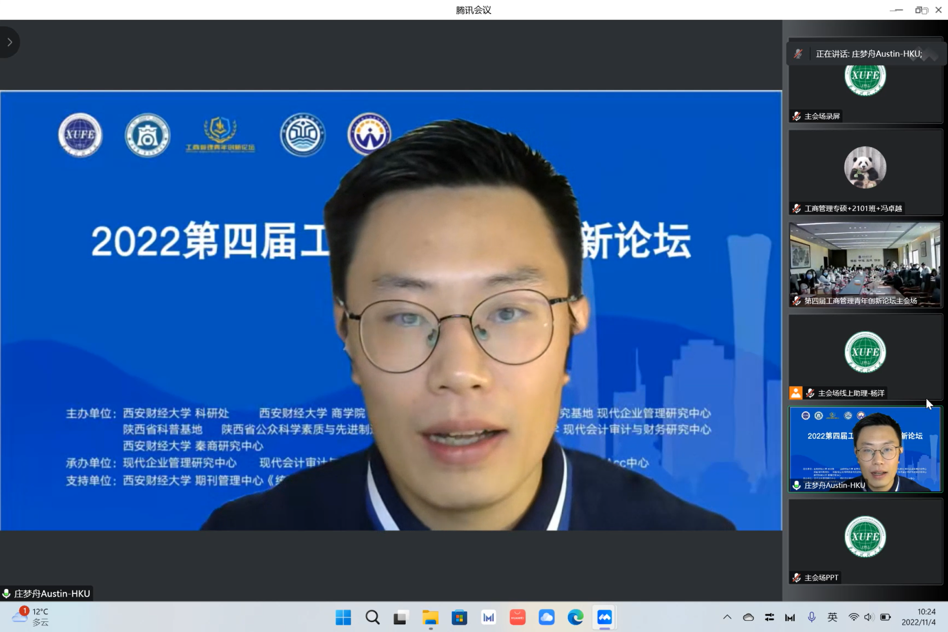The height and width of the screenshot is (632, 948).
Task: Click the panda avatar of 冯卓越
Action: tap(865, 167)
